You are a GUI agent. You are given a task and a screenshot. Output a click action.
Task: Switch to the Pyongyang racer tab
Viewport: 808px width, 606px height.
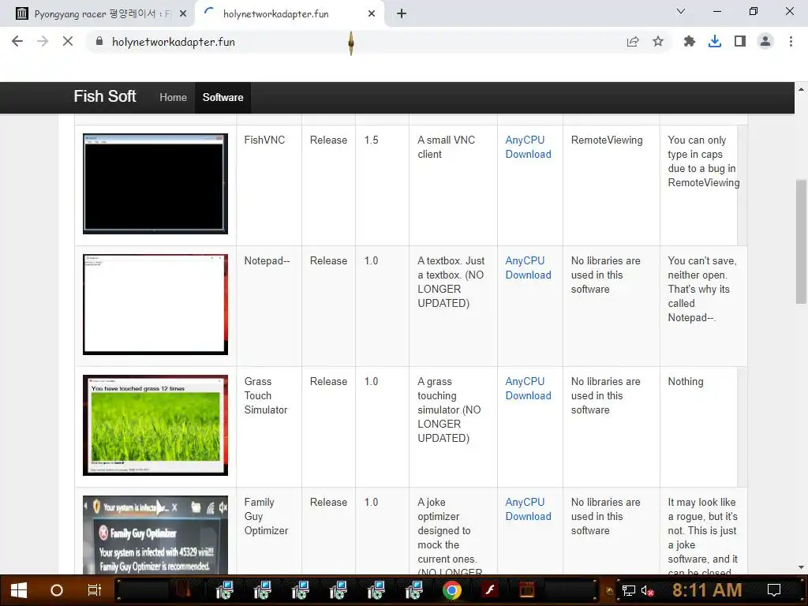pyautogui.click(x=98, y=14)
